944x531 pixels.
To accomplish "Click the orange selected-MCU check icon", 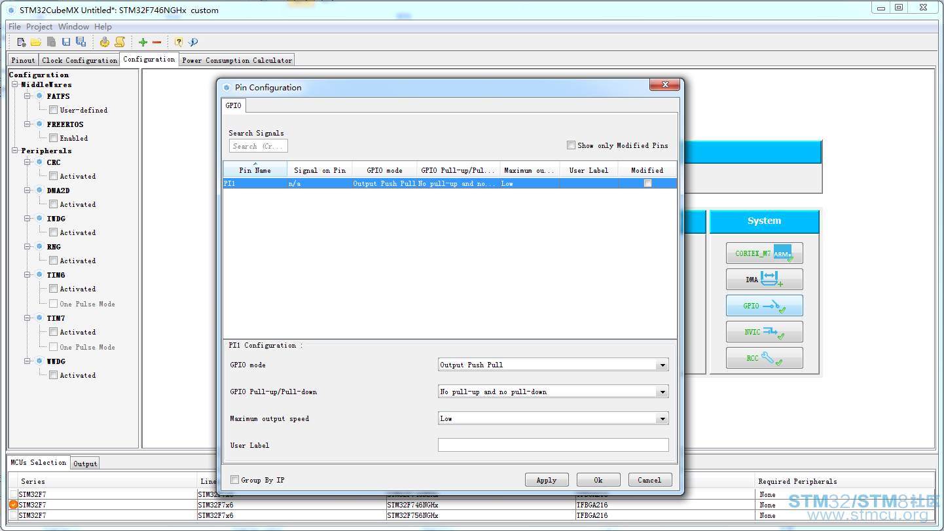I will (13, 505).
